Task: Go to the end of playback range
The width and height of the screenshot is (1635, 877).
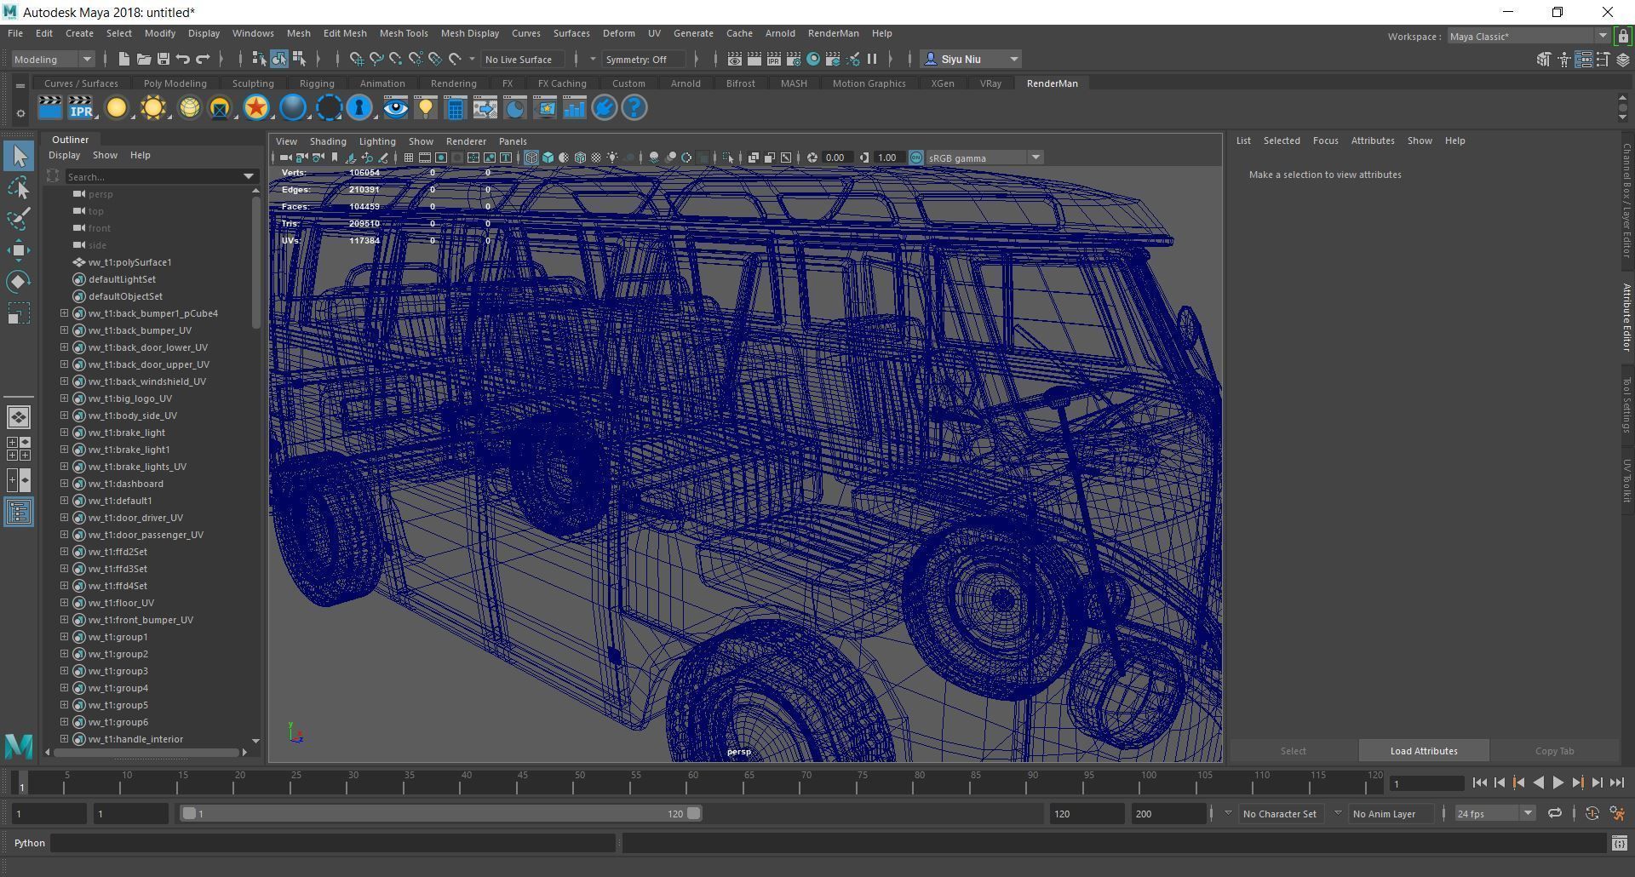Action: 1616,783
